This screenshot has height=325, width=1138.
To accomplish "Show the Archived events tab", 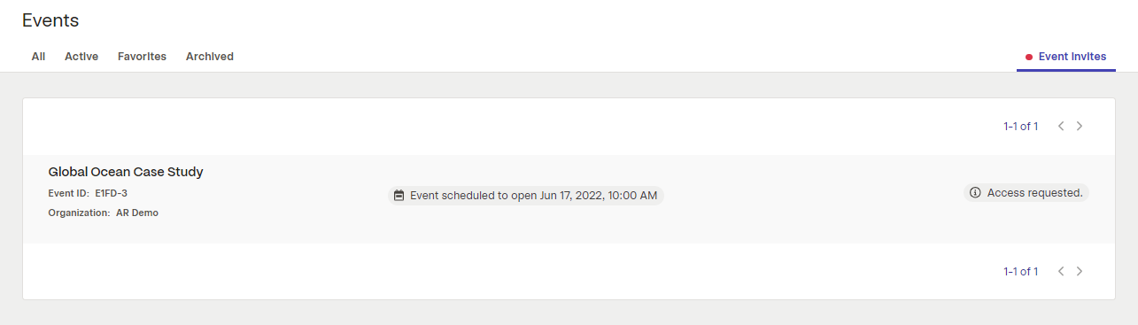I will pos(210,56).
